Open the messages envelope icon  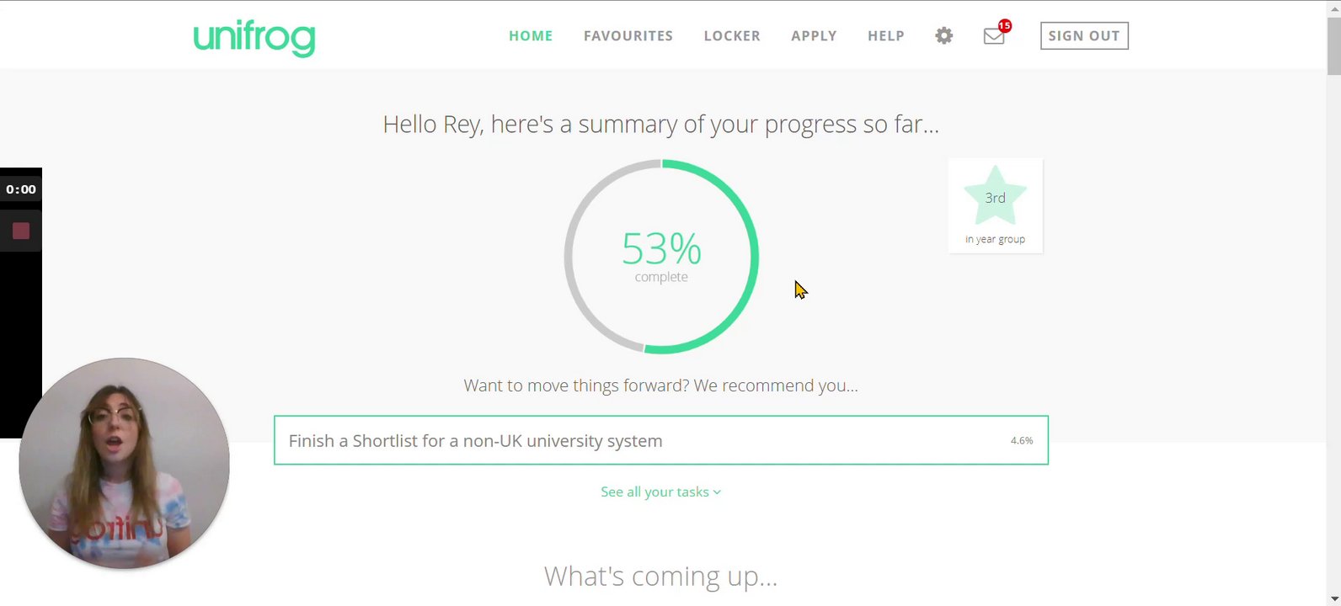click(994, 36)
